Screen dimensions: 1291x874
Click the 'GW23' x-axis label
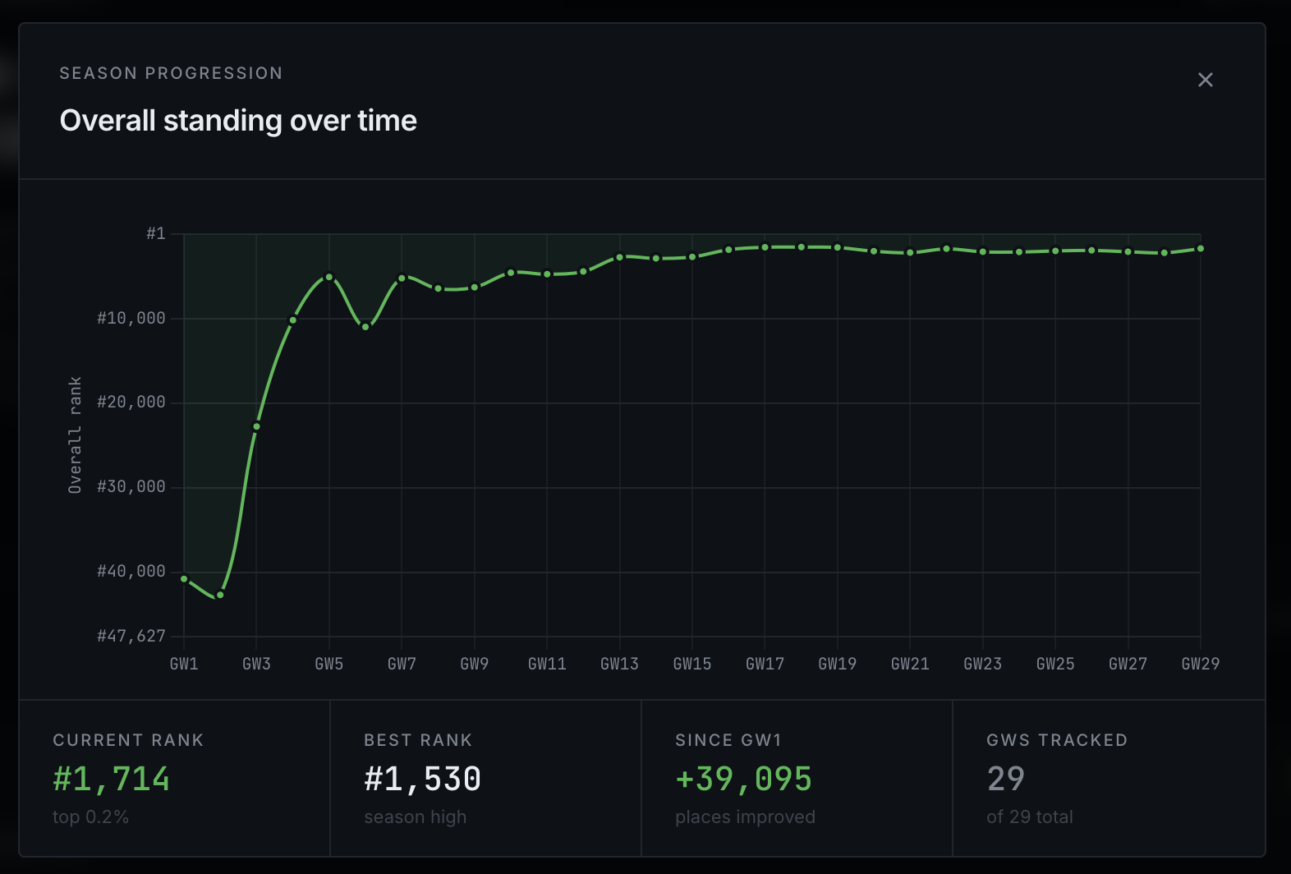tap(983, 664)
